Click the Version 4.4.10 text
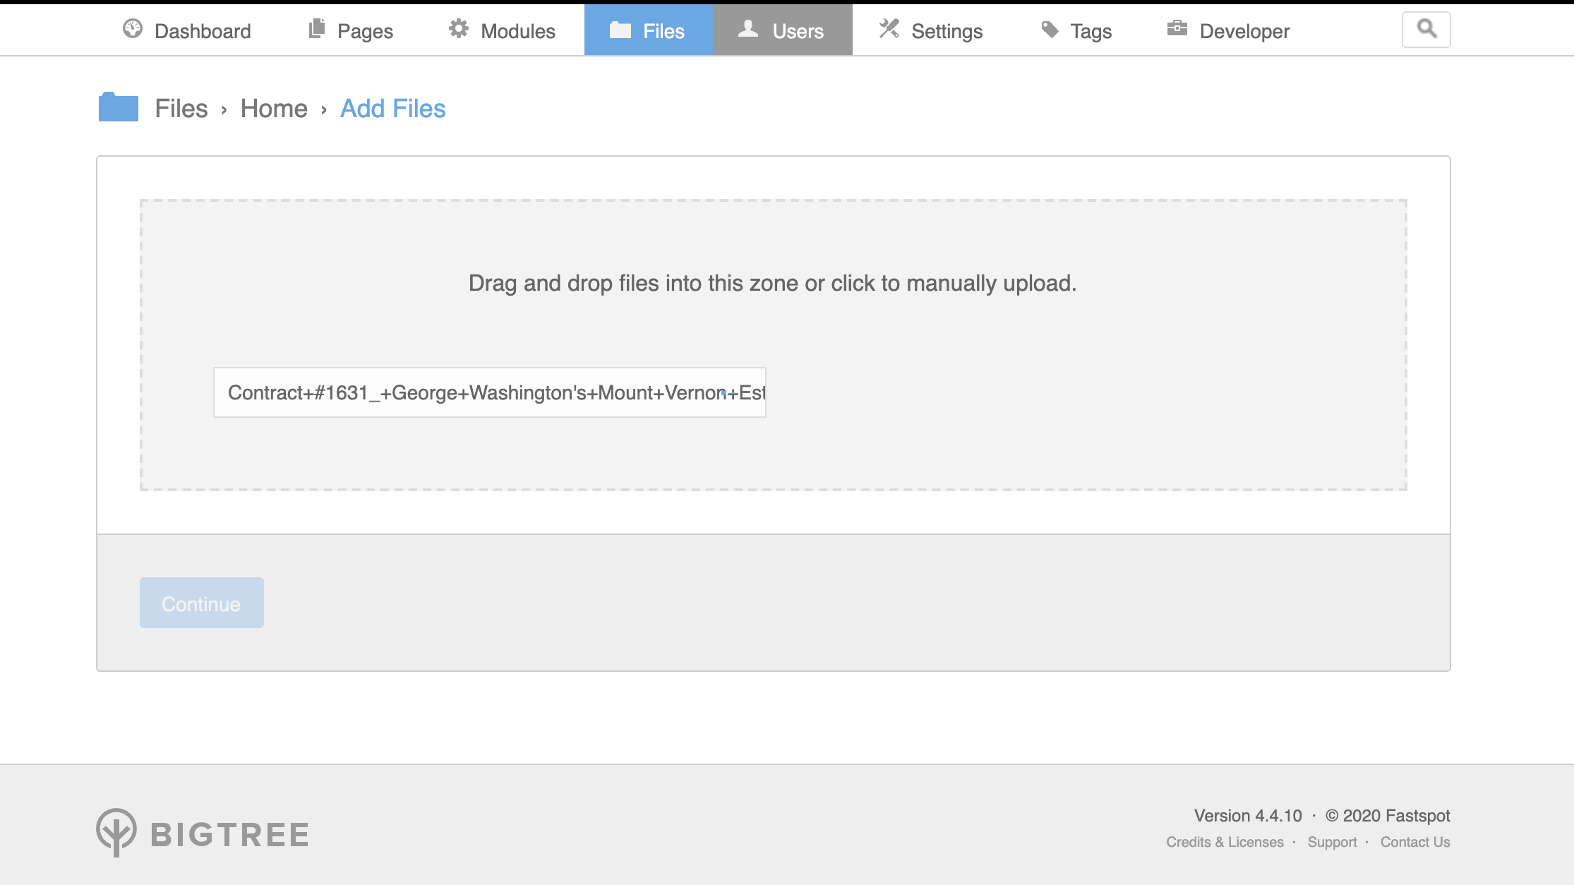This screenshot has height=885, width=1574. pyautogui.click(x=1248, y=816)
